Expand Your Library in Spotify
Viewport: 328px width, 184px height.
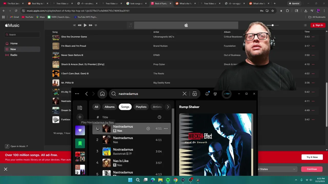[x=80, y=108]
